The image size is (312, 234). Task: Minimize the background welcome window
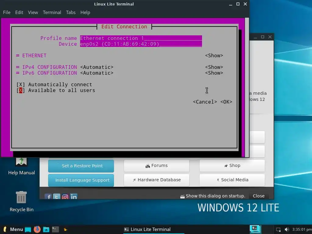(x=255, y=37)
